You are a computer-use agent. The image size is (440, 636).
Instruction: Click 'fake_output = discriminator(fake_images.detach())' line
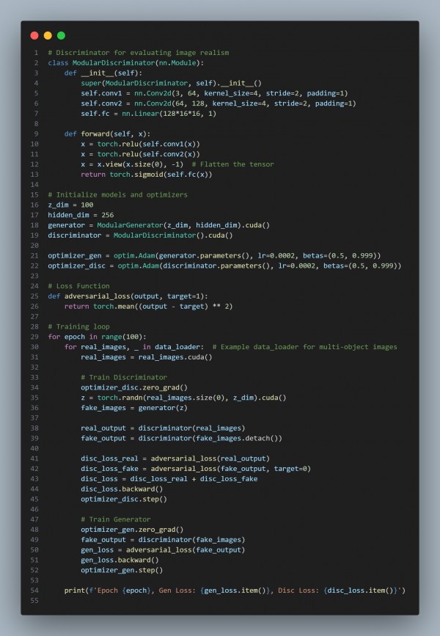click(x=181, y=438)
